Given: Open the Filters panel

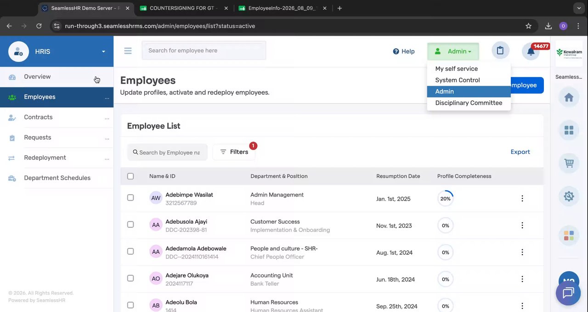Looking at the screenshot, I should tap(234, 152).
